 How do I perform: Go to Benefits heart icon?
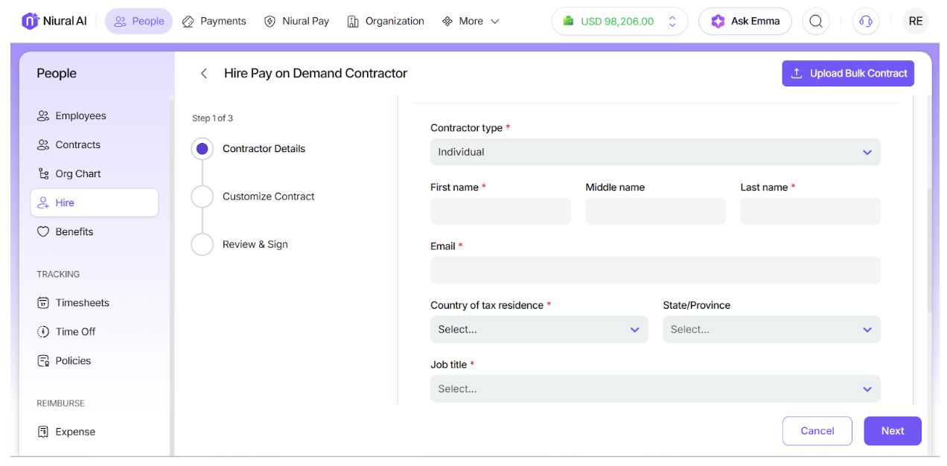point(43,232)
